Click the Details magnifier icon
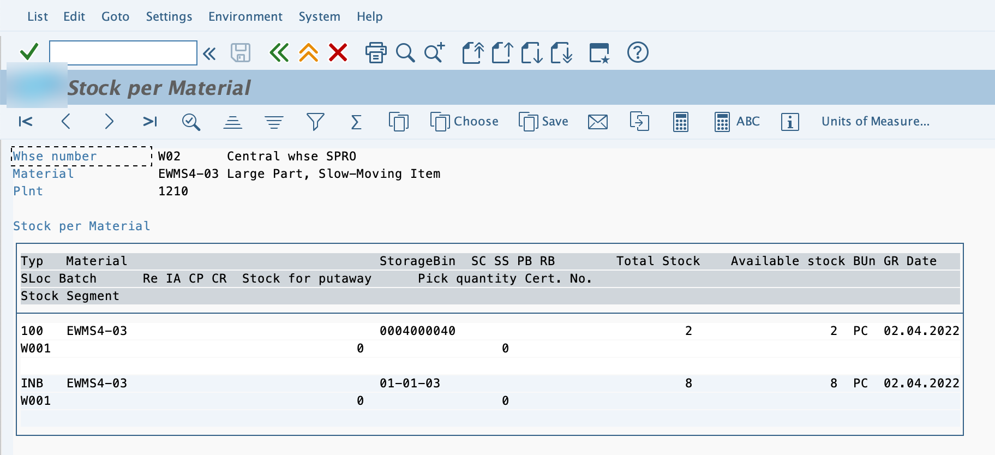Viewport: 995px width, 455px height. 191,122
